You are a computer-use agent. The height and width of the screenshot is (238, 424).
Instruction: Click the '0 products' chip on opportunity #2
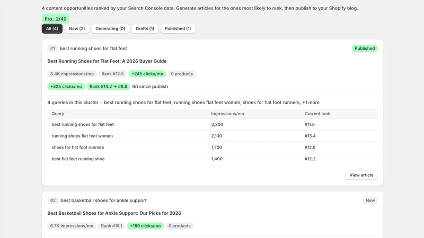pos(180,226)
